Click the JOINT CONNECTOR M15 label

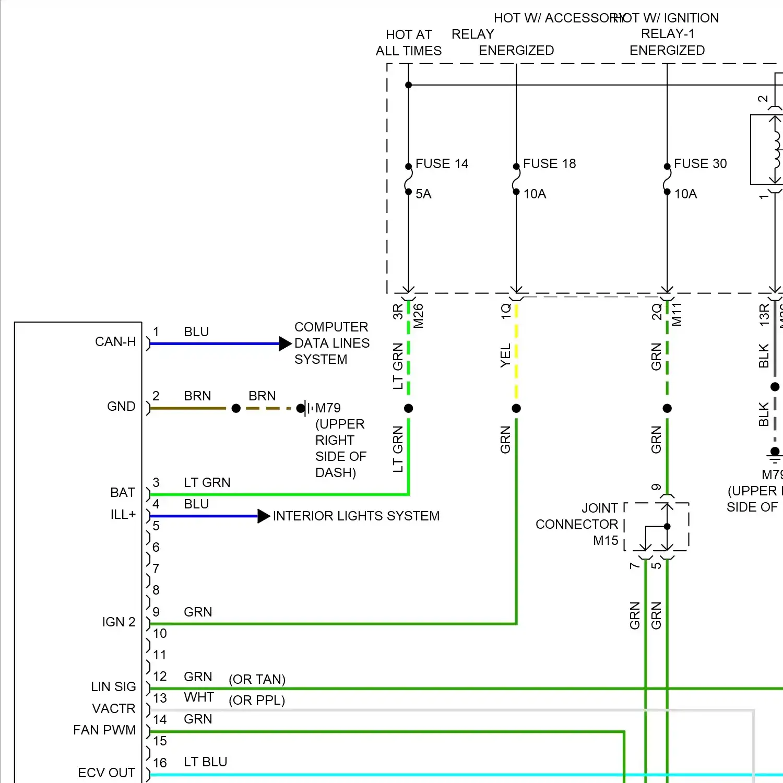click(577, 524)
